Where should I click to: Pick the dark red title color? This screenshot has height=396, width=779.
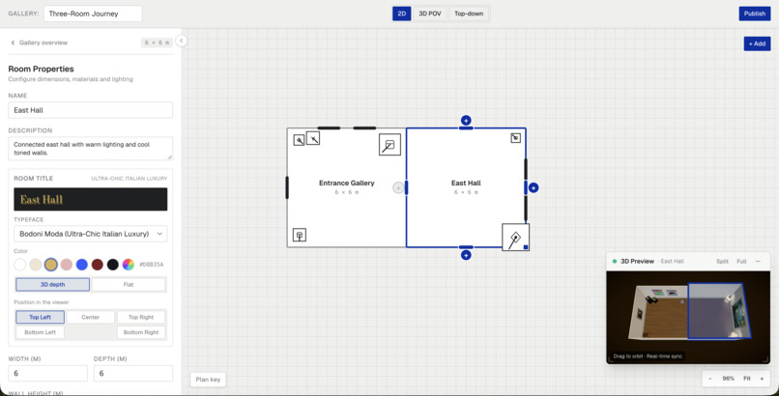(x=98, y=265)
